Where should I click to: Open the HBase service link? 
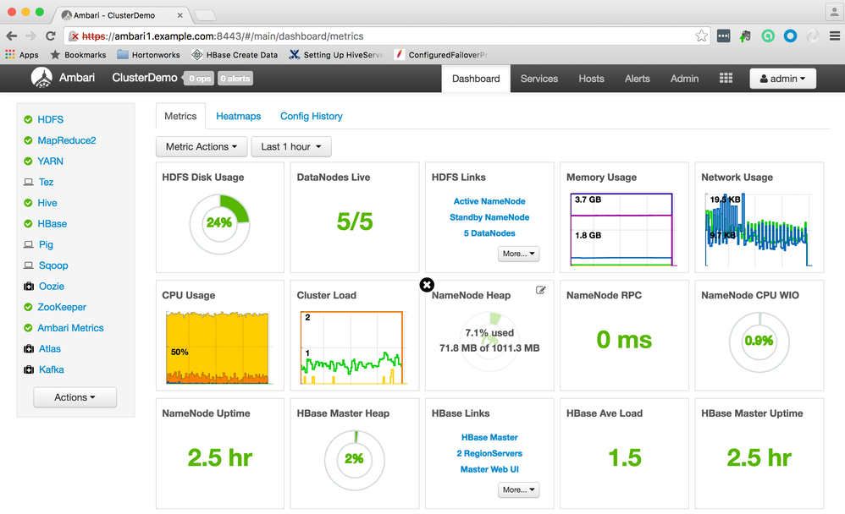click(x=52, y=224)
